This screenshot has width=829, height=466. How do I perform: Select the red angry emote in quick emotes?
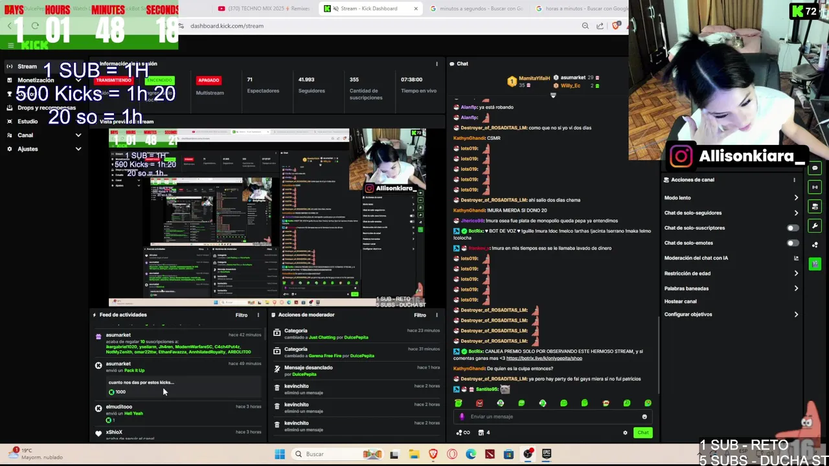pyautogui.click(x=479, y=403)
